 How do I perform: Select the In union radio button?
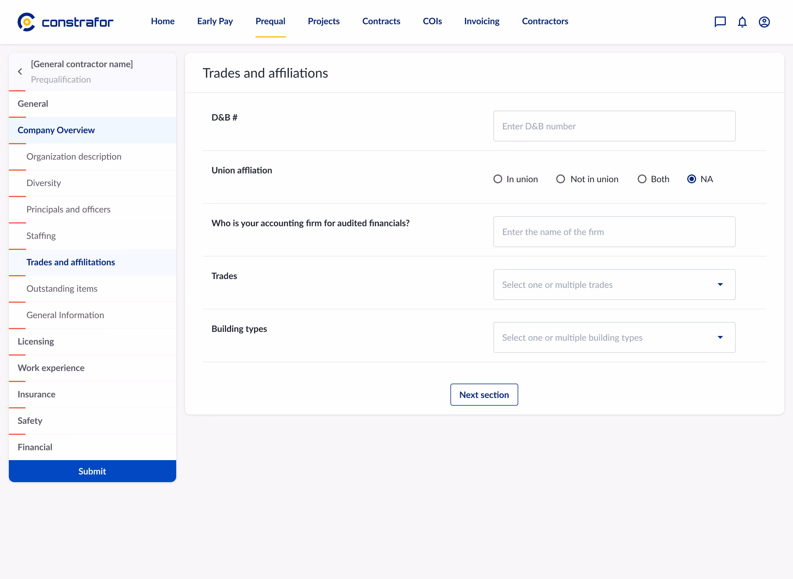[x=498, y=179]
